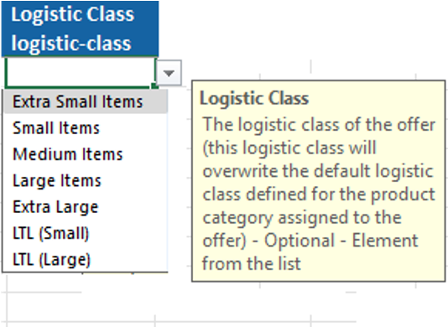Click the tooltip text 'from the list'
Viewport: 448px width, 327px height.
point(252,263)
